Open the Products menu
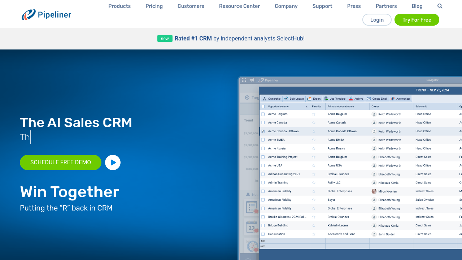 [x=119, y=6]
